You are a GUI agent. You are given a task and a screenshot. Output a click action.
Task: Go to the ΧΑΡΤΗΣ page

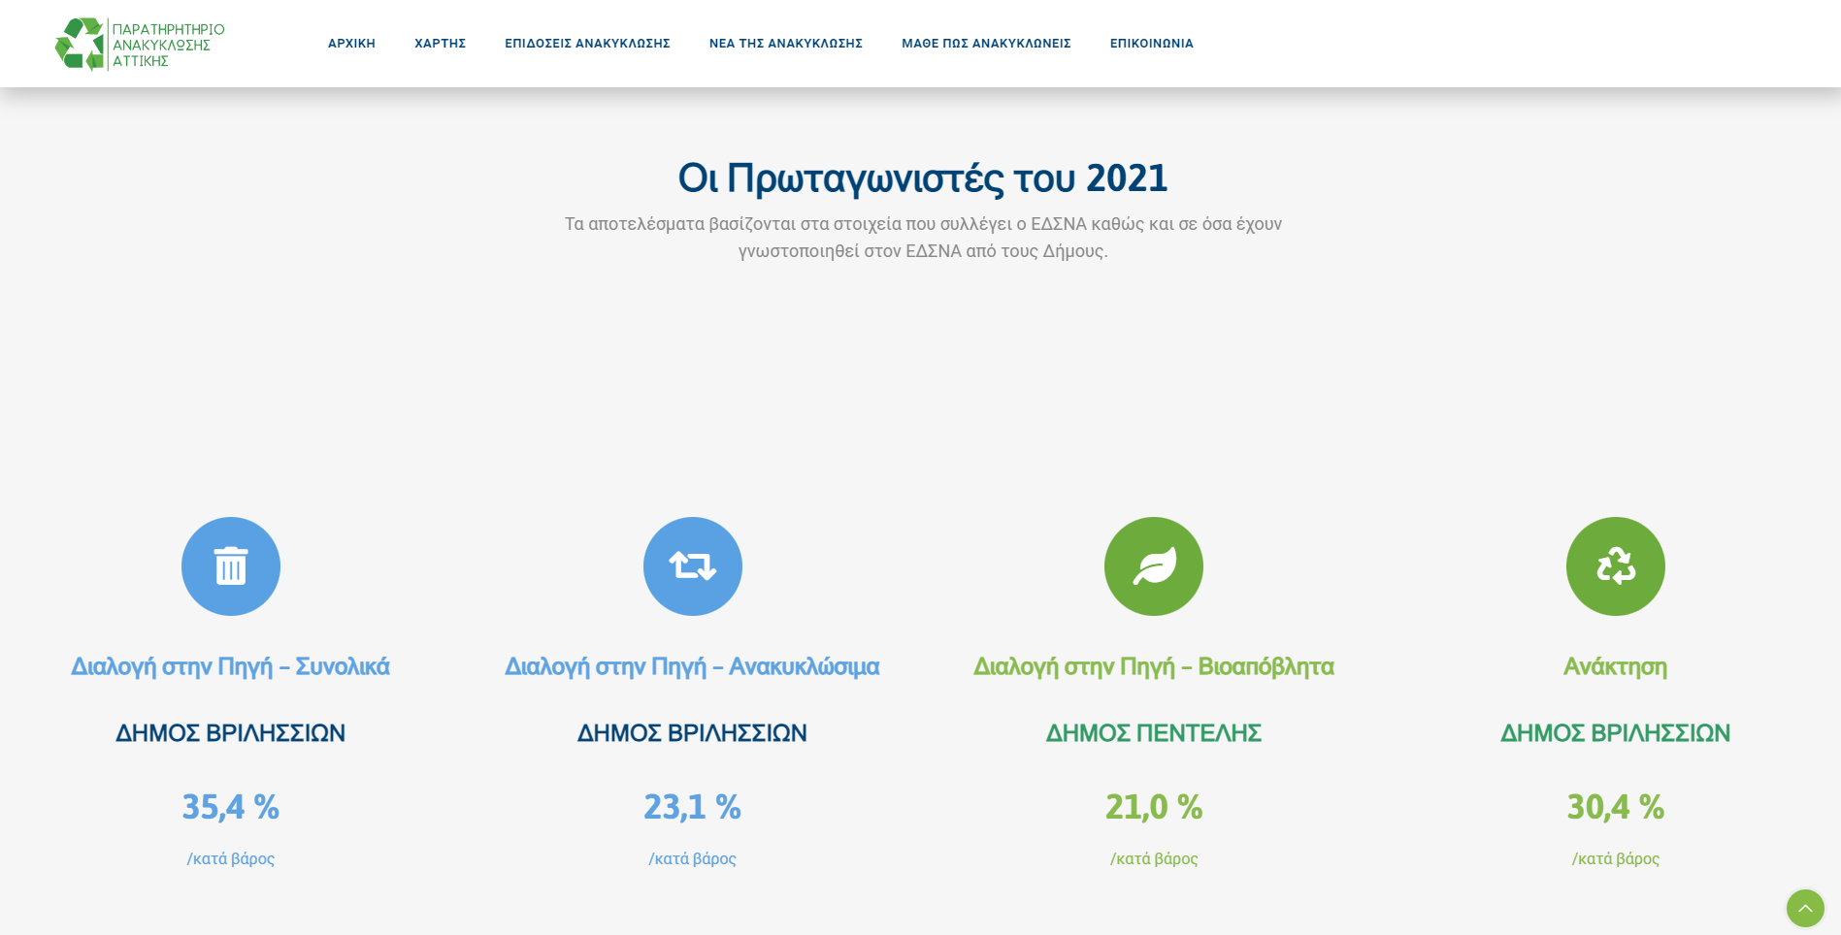[x=440, y=44]
